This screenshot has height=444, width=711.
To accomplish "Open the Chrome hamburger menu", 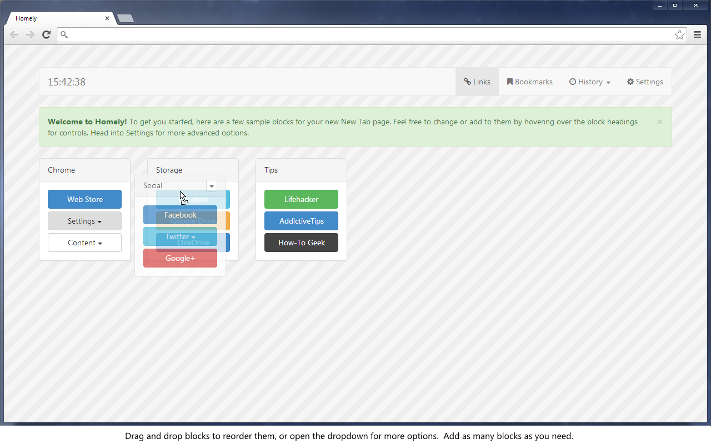I will (x=698, y=35).
